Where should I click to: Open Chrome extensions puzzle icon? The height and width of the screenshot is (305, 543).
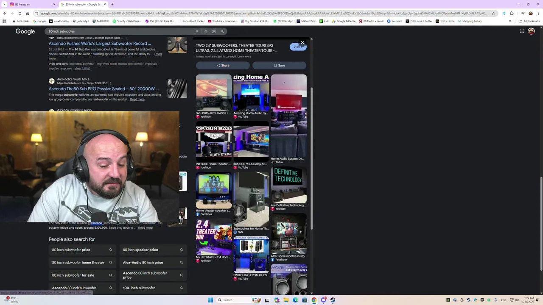click(512, 13)
